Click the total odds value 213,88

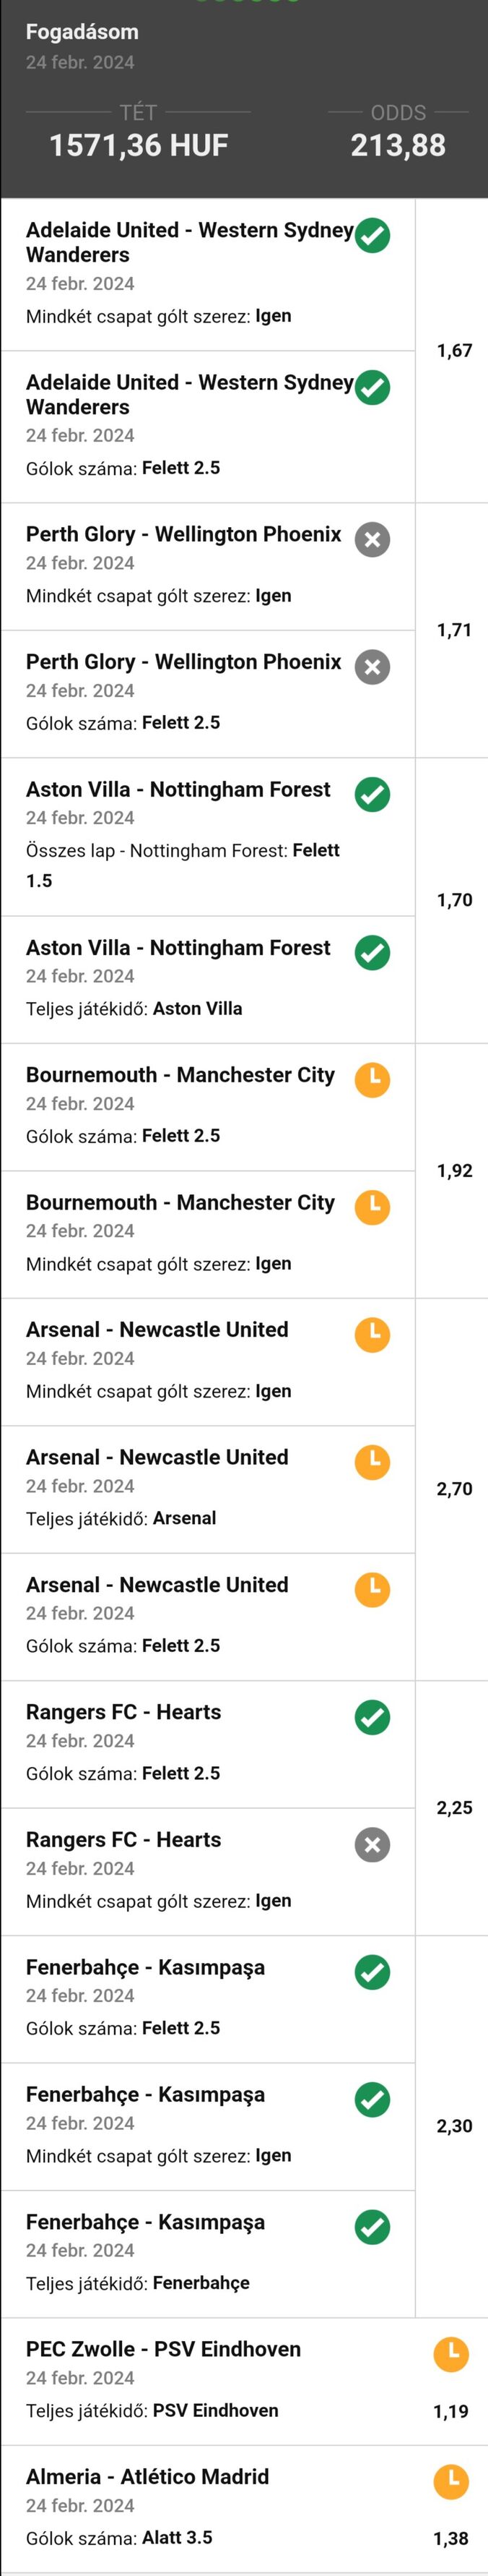[x=397, y=146]
